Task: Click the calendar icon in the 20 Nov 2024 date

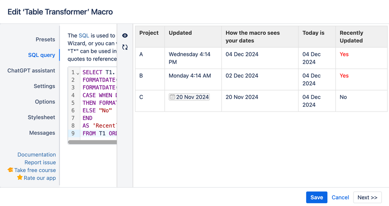Action: click(172, 97)
